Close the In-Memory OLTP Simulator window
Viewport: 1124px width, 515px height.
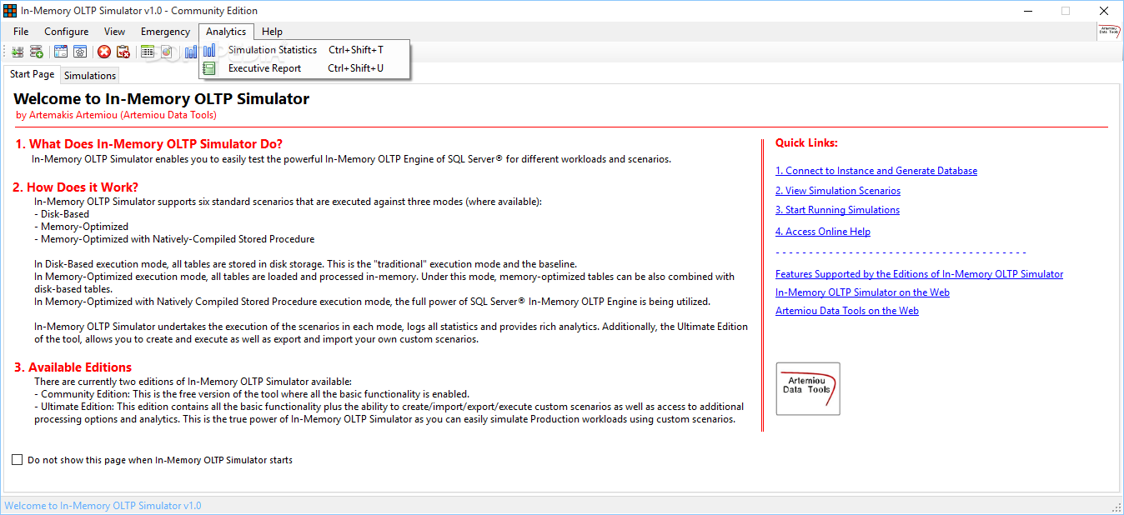(x=1104, y=11)
